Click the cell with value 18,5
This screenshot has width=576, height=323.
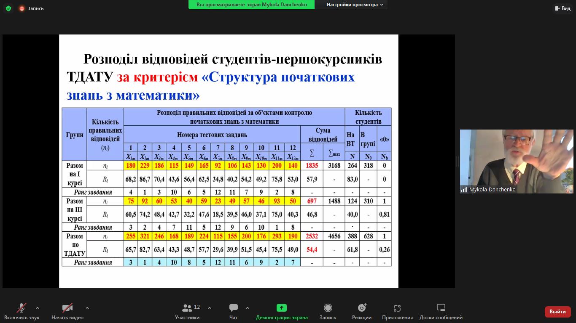tap(218, 214)
